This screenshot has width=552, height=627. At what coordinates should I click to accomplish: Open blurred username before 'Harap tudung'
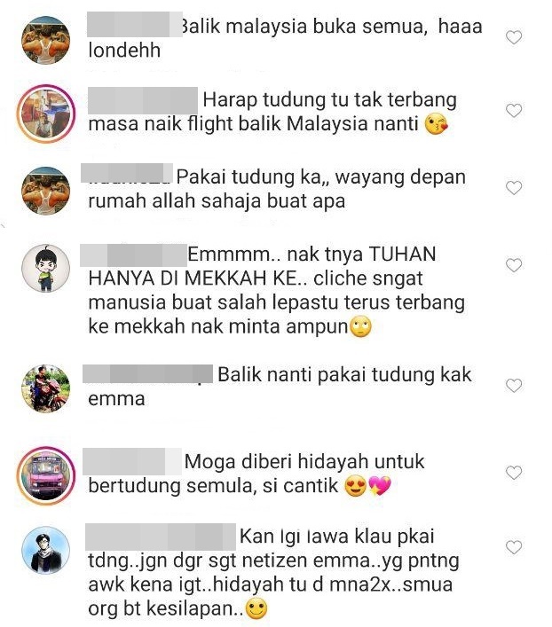point(143,100)
